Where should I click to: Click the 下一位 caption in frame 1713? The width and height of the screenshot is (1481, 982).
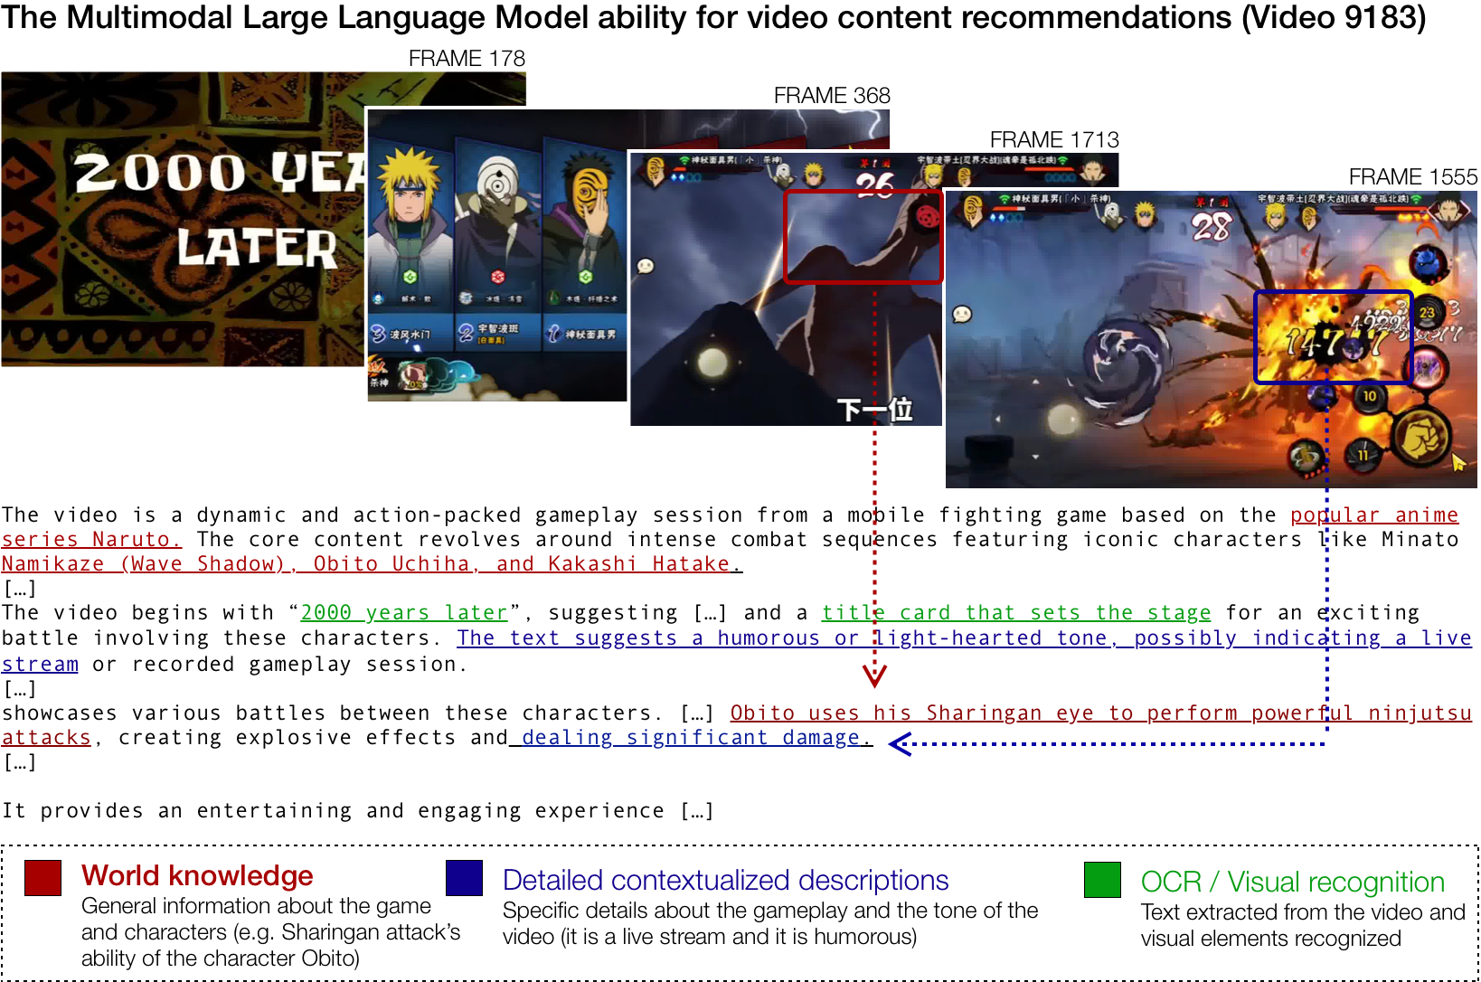tap(874, 410)
